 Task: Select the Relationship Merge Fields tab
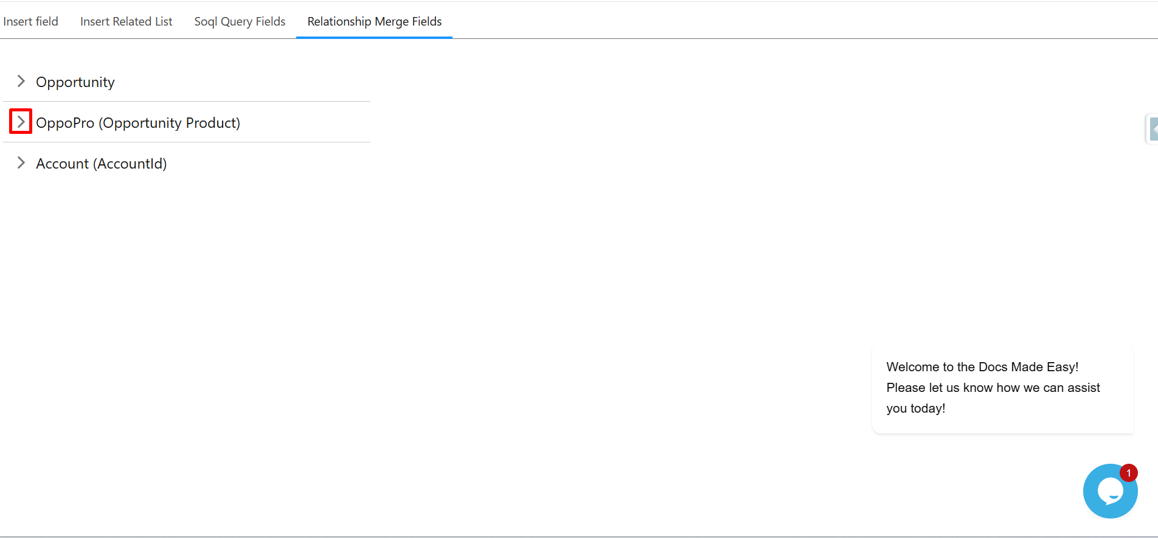[x=374, y=21]
